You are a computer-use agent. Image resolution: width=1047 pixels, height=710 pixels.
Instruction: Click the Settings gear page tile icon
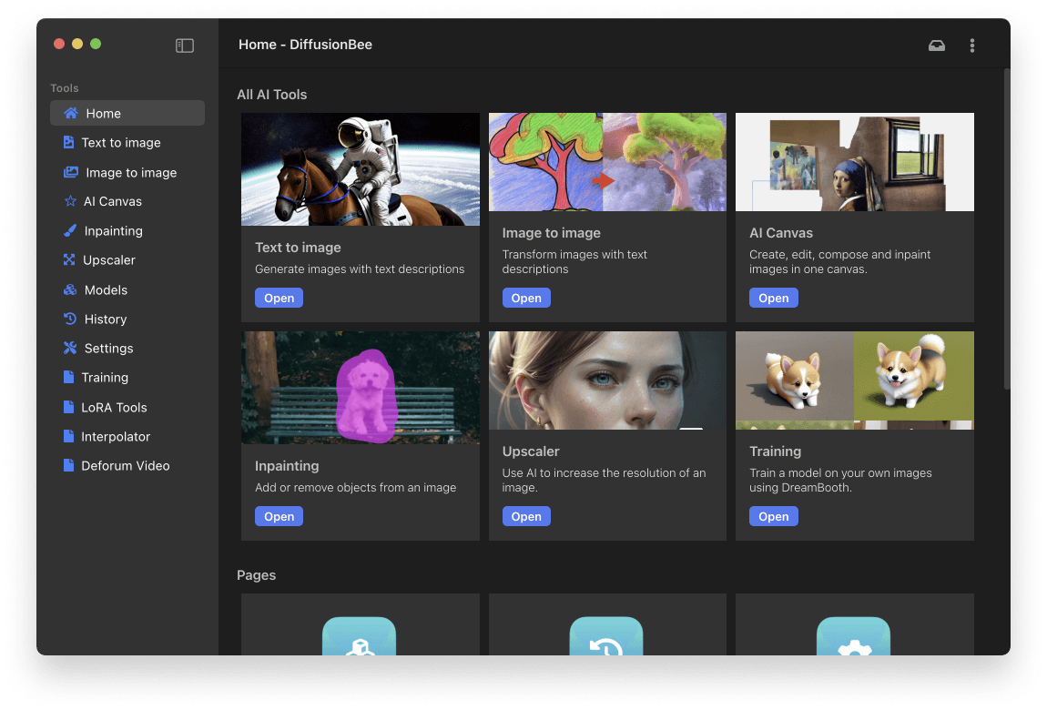[x=853, y=636]
